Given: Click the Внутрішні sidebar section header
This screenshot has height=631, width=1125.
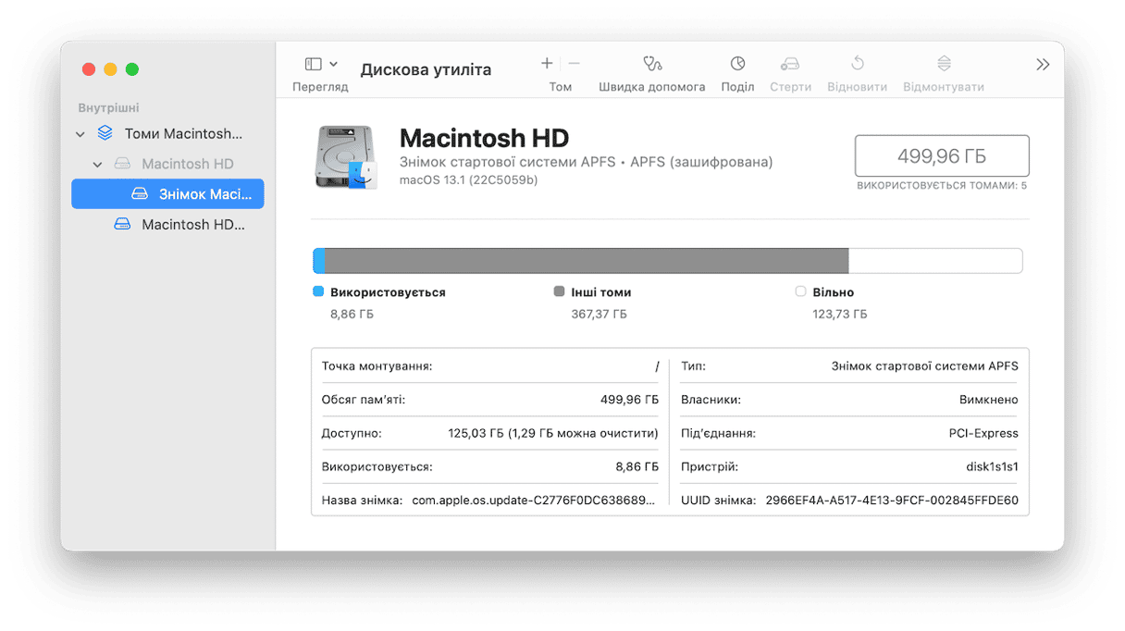Looking at the screenshot, I should 108,108.
